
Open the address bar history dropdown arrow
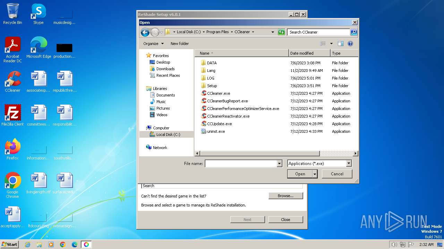[x=273, y=32]
